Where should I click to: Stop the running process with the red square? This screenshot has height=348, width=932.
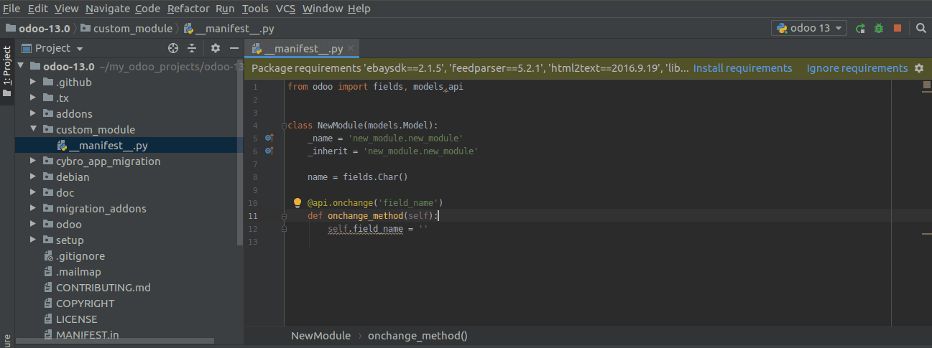pyautogui.click(x=897, y=29)
